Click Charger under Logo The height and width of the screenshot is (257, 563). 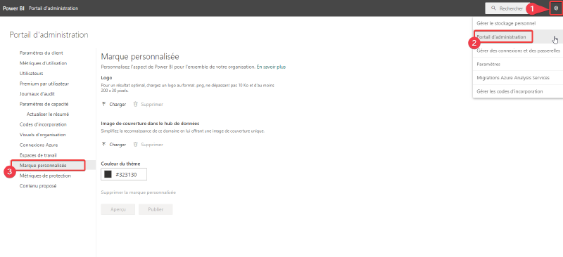pyautogui.click(x=118, y=105)
